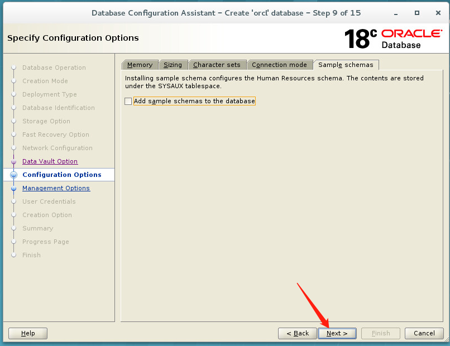
Task: Select the Character sets tab
Action: pos(217,65)
